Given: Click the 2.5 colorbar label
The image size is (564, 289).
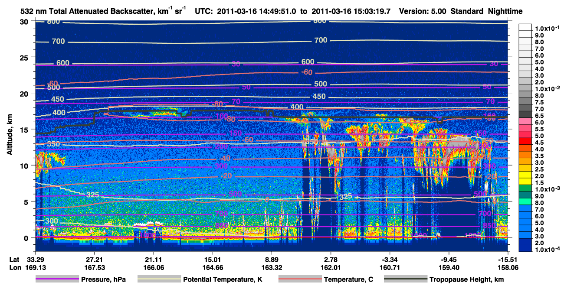Looking at the screenshot, I should [539, 169].
